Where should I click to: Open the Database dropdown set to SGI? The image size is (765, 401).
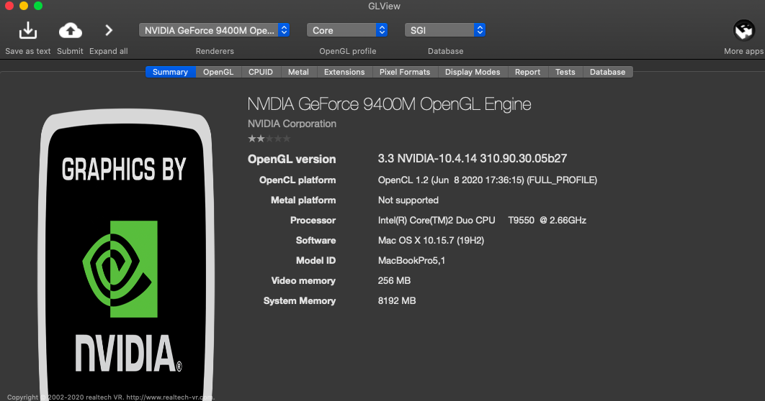pyautogui.click(x=445, y=30)
